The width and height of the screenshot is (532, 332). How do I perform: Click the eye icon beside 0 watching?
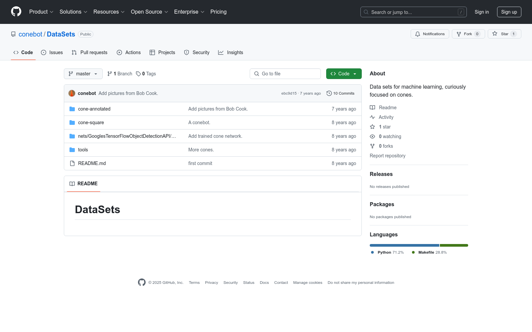(x=372, y=136)
